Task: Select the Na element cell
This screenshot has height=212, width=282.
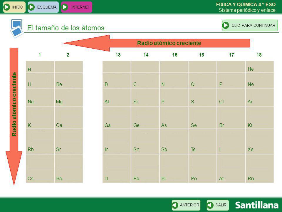Action: click(40, 97)
